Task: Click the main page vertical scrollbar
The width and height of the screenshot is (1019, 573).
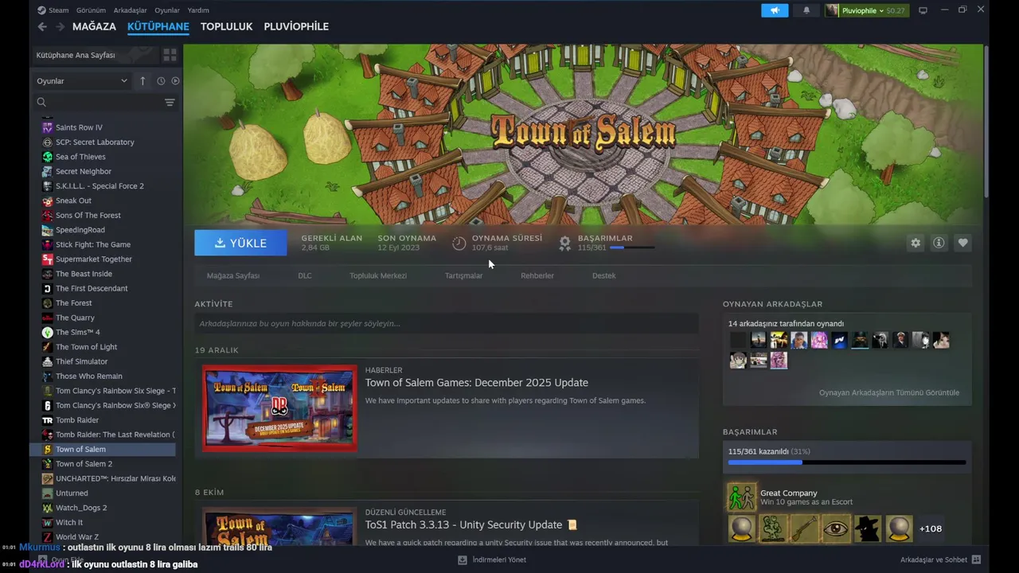Action: tap(986, 121)
